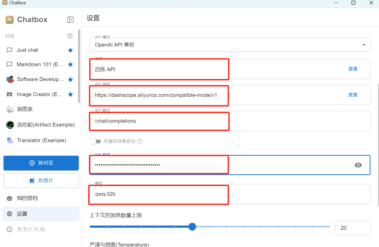Click the 严谨与想象(Temperature) label
Image resolution: width=379 pixels, height=247 pixels.
point(119,244)
